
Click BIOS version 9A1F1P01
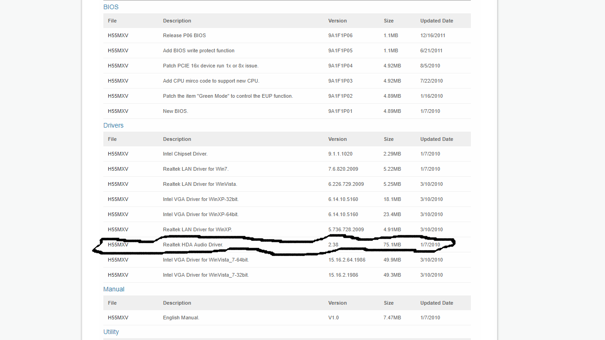coord(340,111)
